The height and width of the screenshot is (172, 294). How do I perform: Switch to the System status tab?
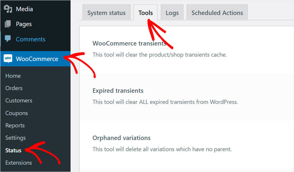click(x=106, y=13)
